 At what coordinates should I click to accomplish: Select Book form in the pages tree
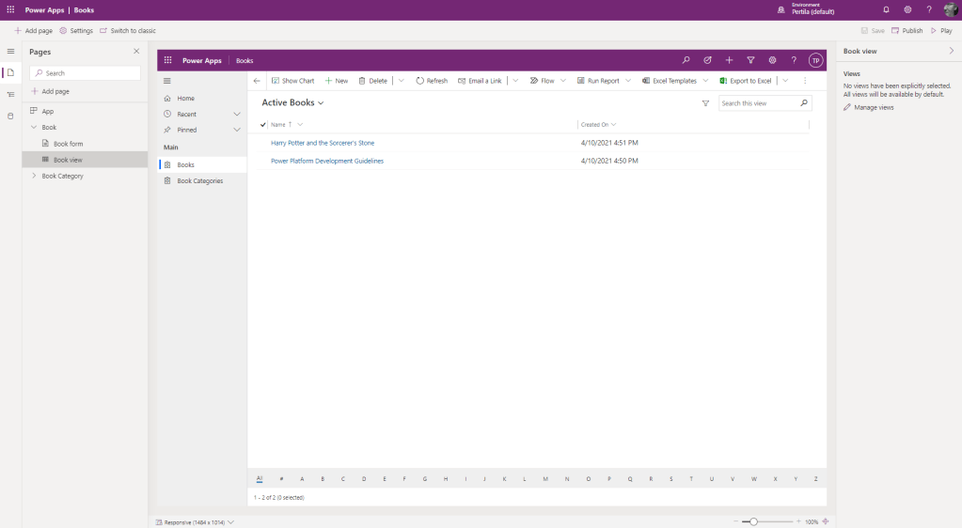pyautogui.click(x=68, y=144)
